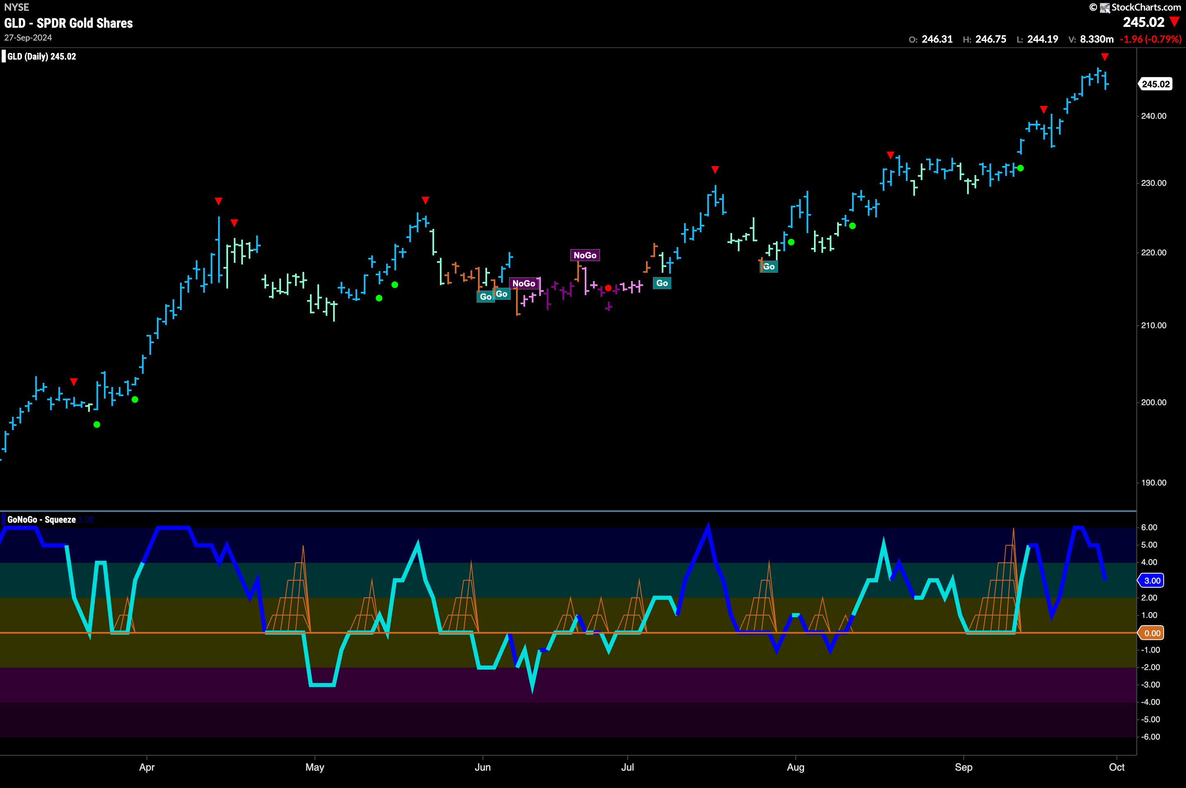The width and height of the screenshot is (1186, 788).
Task: Click the StockCharts.com copyright text
Action: pyautogui.click(x=1146, y=7)
